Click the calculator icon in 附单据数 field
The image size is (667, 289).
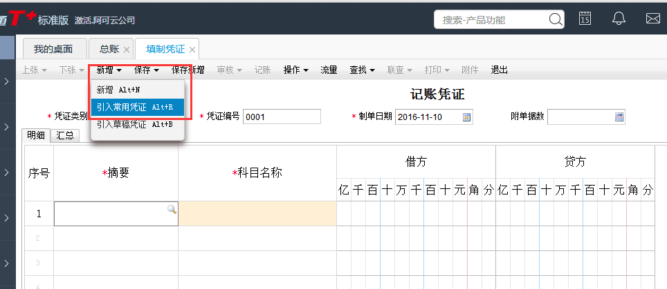[x=619, y=117]
